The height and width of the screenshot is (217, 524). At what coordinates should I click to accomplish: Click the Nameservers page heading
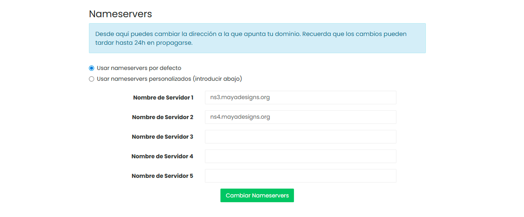(x=120, y=14)
